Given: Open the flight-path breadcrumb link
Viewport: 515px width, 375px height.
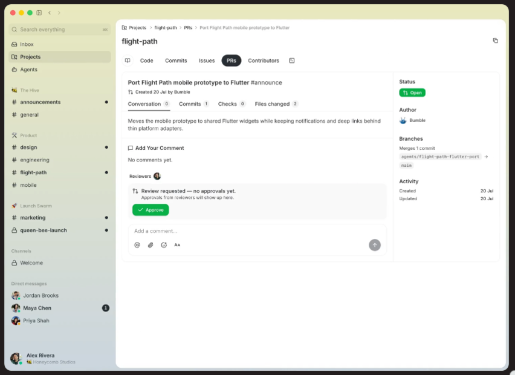Looking at the screenshot, I should [166, 28].
